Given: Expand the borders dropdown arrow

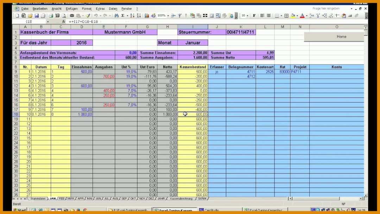Looking at the screenshot, I should [x=281, y=15].
